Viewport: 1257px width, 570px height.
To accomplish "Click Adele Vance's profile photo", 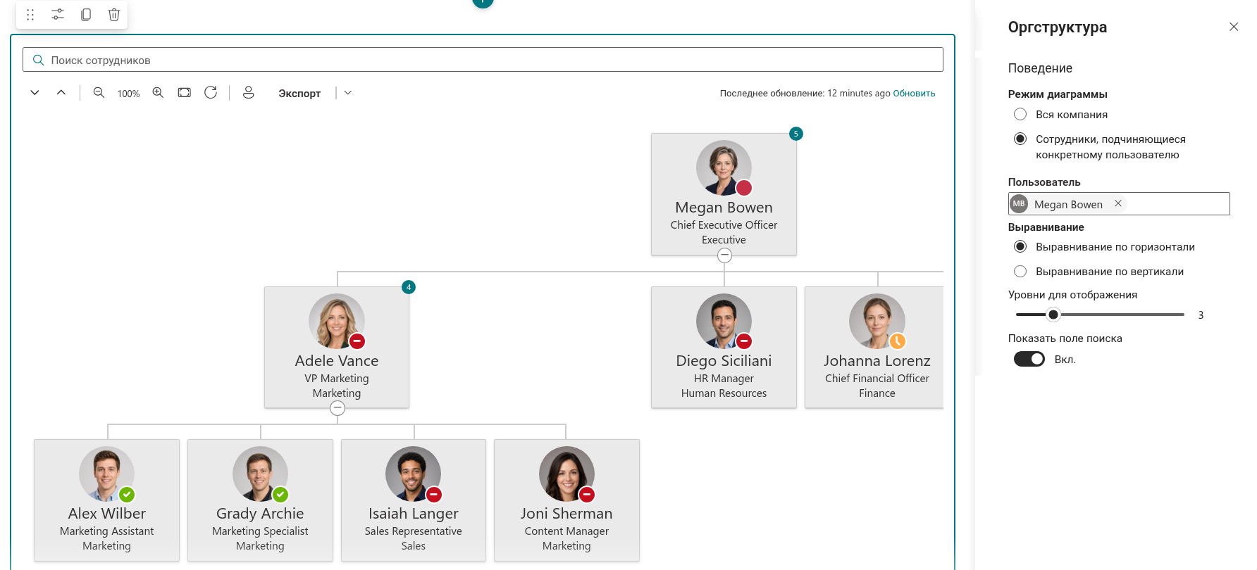I will point(337,321).
